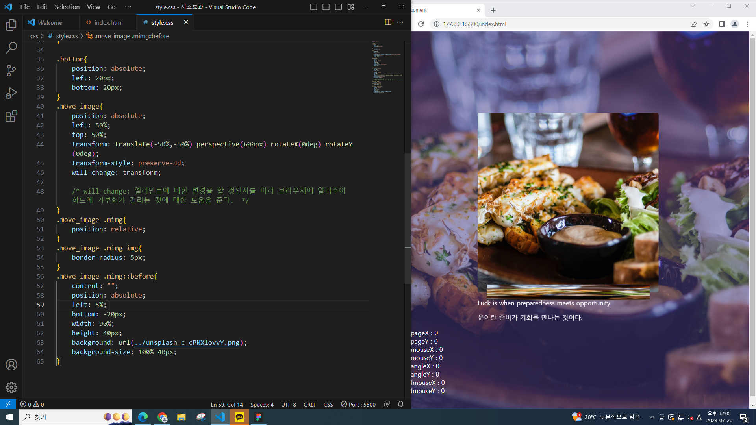This screenshot has height=425, width=756.
Task: Show hidden system tray icons chevron
Action: coord(652,417)
